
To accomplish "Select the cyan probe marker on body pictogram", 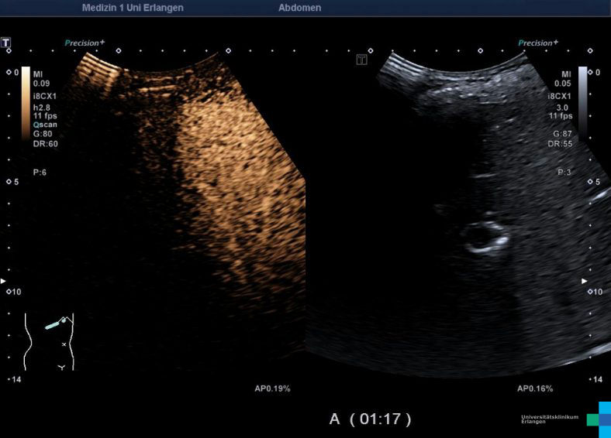I will (x=54, y=326).
